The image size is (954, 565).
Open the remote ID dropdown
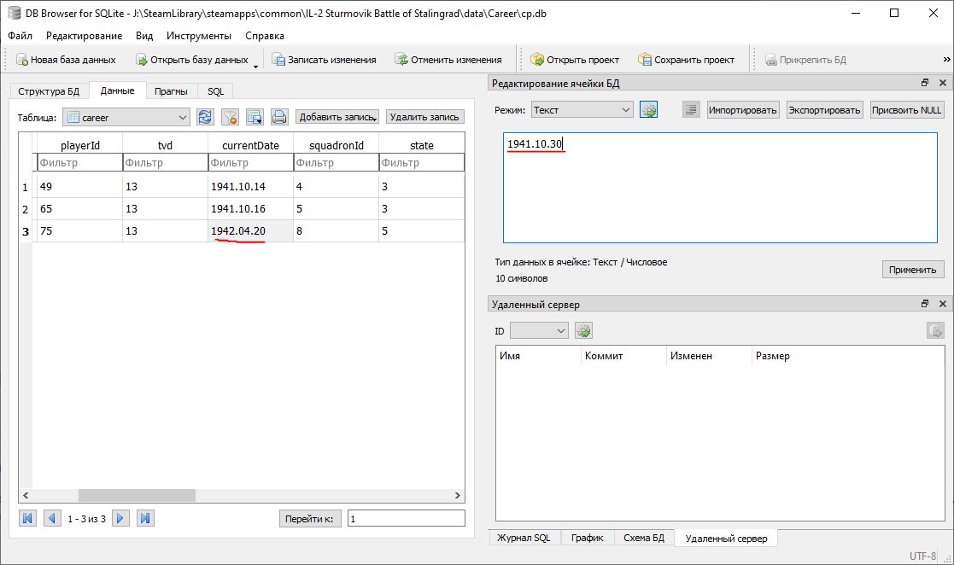tap(539, 331)
